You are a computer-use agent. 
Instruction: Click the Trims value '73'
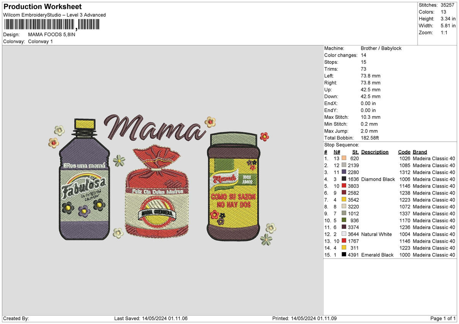pos(364,69)
